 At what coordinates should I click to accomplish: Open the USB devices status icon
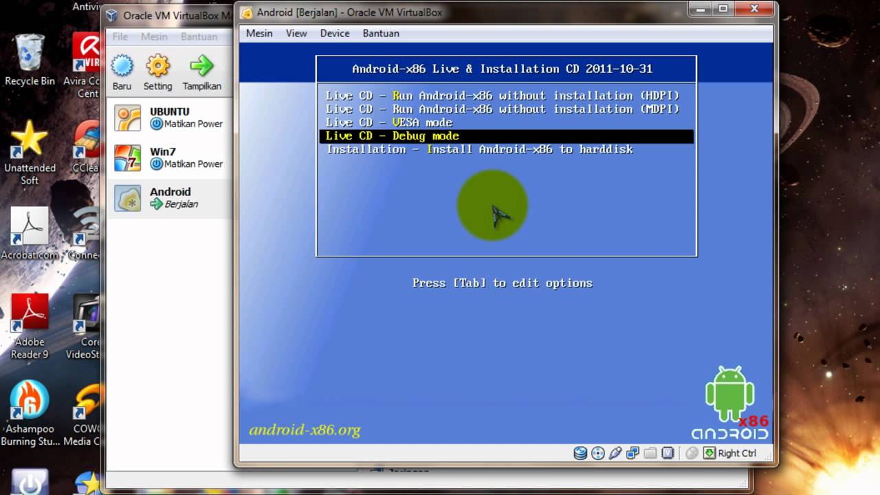(615, 453)
